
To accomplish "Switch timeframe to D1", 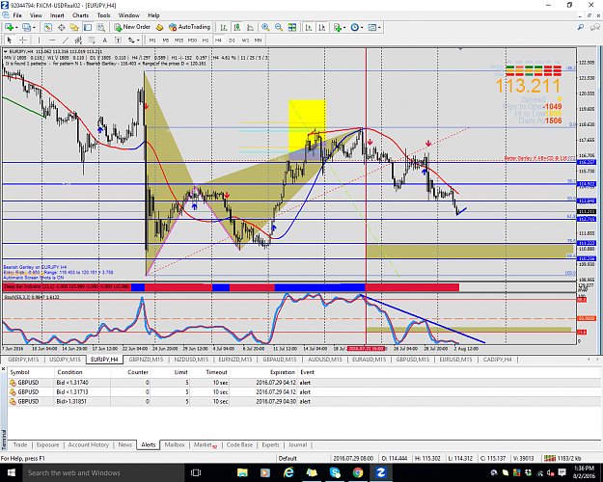I will 232,40.
